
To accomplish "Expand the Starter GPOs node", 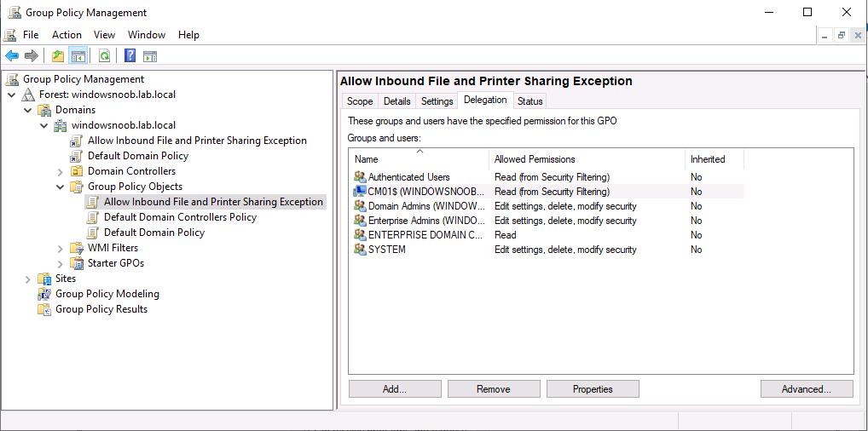I will (61, 263).
